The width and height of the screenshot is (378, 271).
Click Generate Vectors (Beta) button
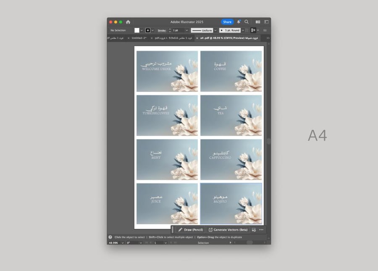tap(228, 230)
